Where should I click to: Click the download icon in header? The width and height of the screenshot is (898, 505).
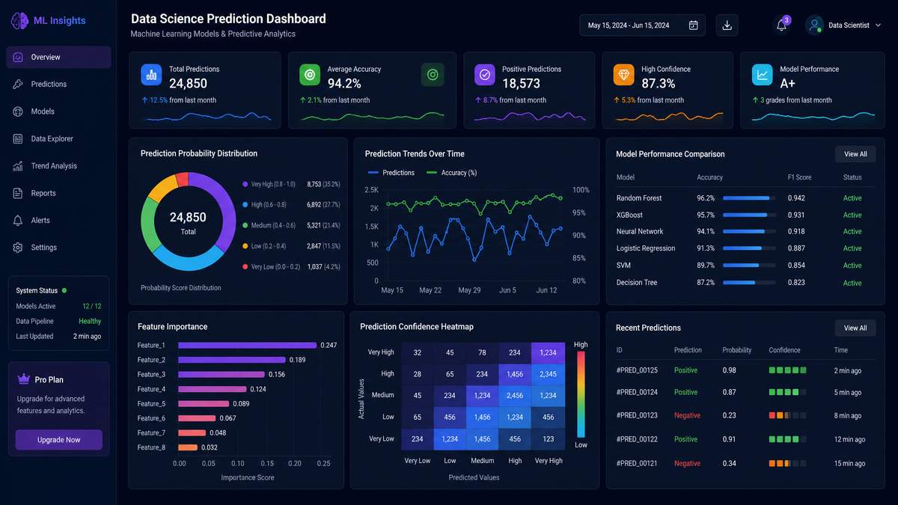[727, 25]
